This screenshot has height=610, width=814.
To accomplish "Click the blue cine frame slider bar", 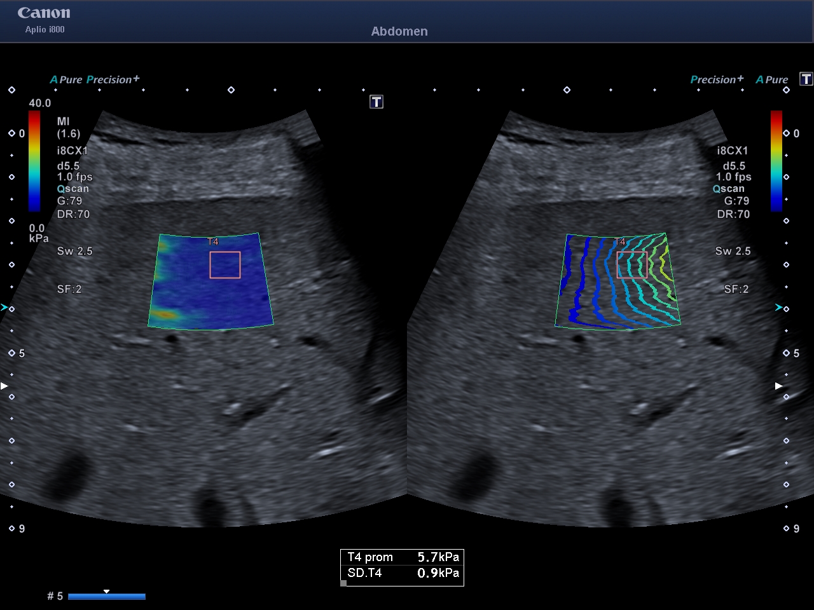I will point(107,597).
